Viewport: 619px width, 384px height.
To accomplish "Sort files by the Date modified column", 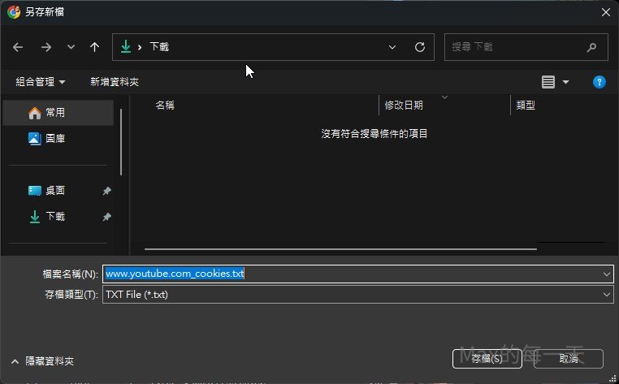I will [404, 106].
